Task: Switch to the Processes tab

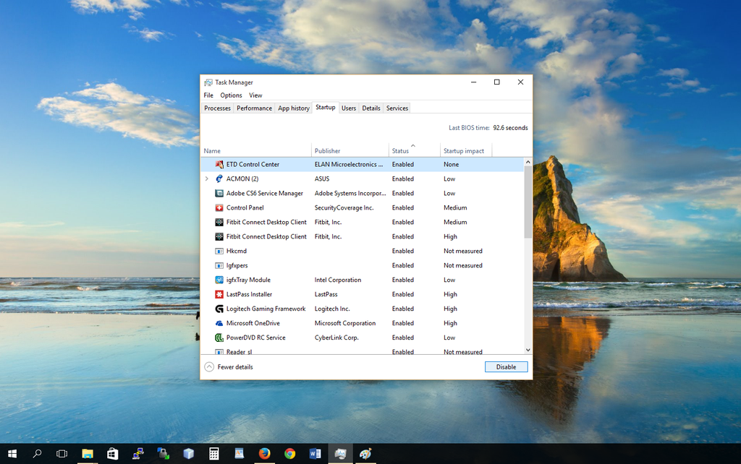Action: click(x=217, y=108)
